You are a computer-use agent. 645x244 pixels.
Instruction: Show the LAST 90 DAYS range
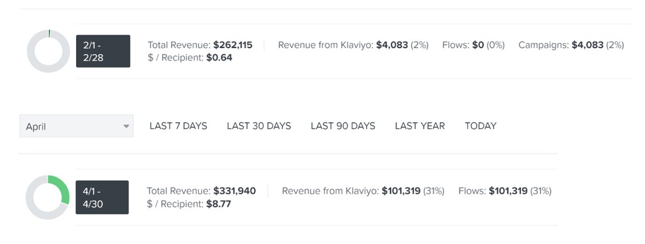(x=343, y=126)
